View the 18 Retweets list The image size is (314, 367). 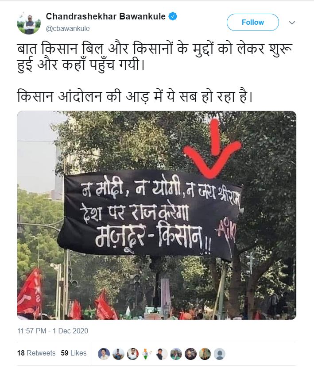coord(36,353)
